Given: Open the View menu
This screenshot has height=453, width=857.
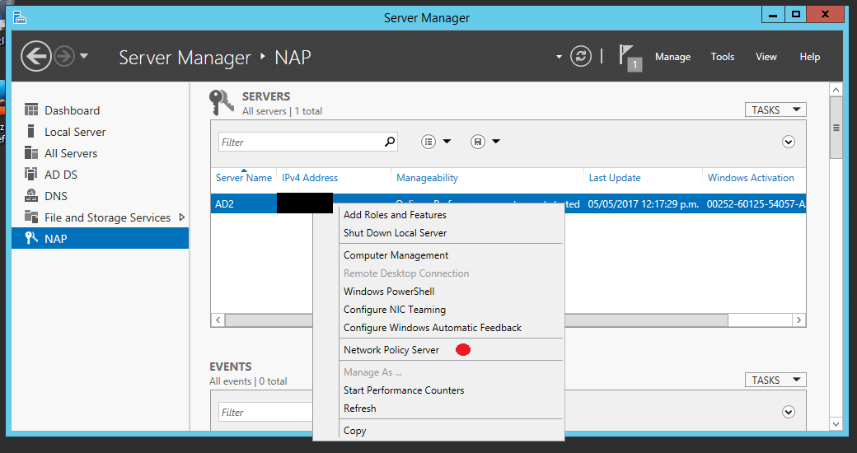Looking at the screenshot, I should click(x=766, y=57).
